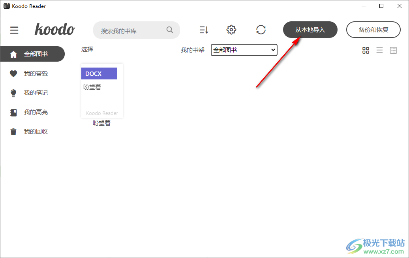
Task: Open 我的笔记 in sidebar
Action: pyautogui.click(x=36, y=93)
